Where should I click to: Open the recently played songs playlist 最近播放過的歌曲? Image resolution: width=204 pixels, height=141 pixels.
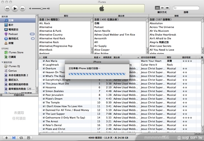tap(18, 84)
